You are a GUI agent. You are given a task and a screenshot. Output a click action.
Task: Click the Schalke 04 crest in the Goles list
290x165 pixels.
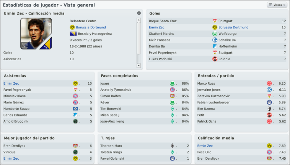tap(215, 40)
